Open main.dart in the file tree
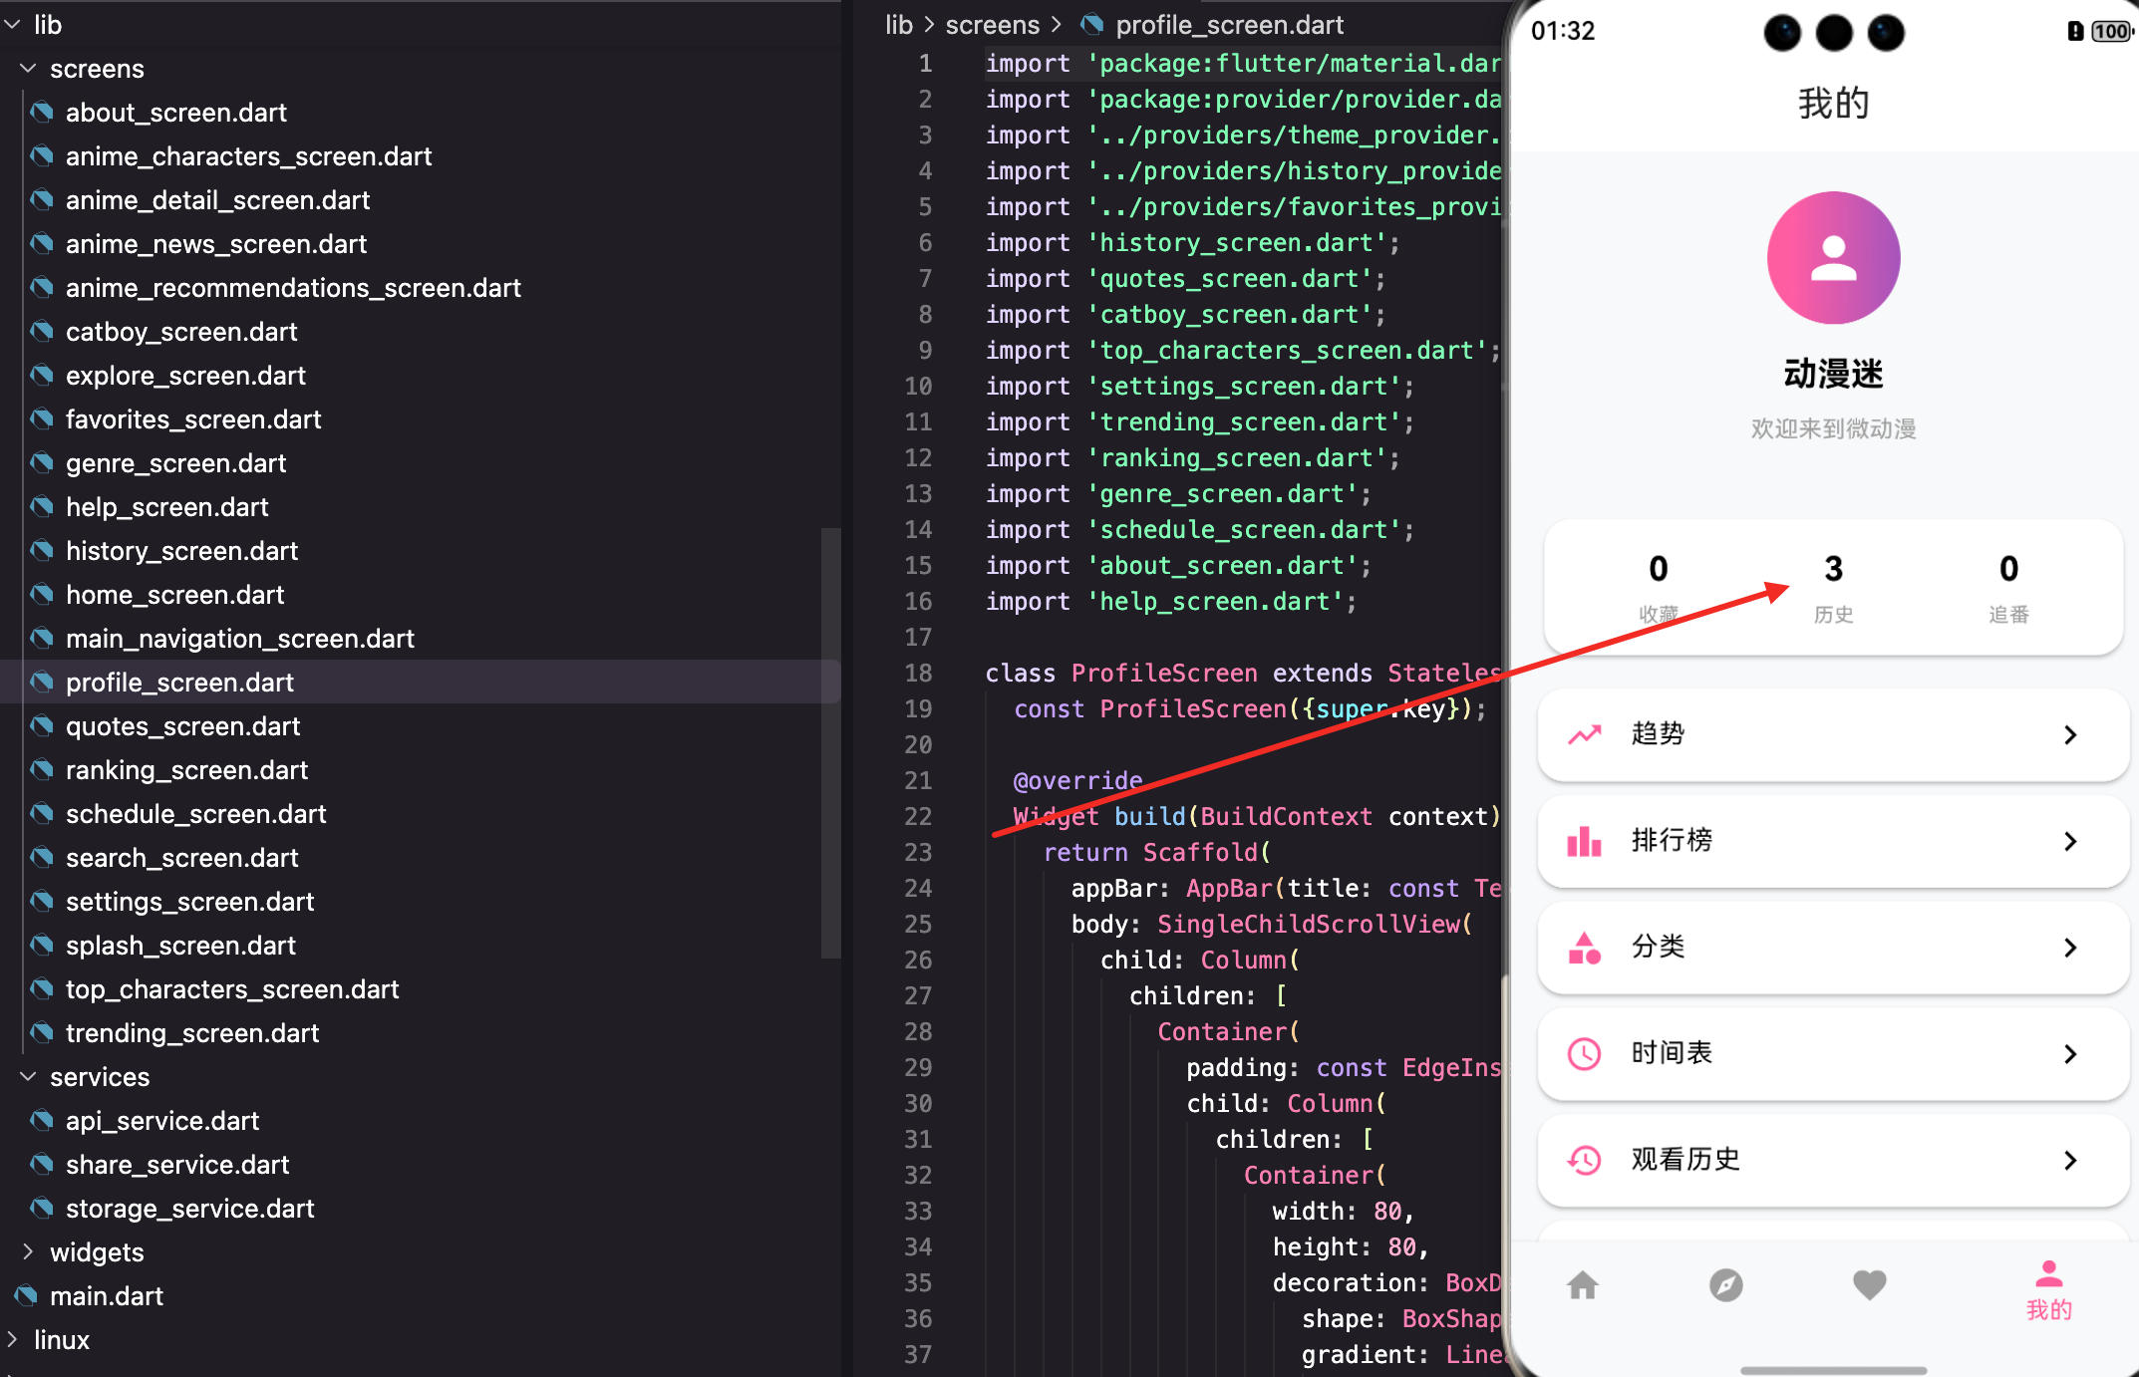 [107, 1296]
